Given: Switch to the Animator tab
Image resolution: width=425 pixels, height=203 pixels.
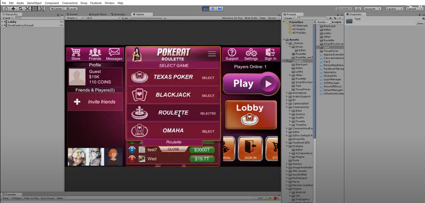Looking at the screenshot, I should pyautogui.click(x=118, y=14).
